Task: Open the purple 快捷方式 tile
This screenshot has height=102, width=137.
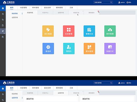Action: [x=110, y=48]
